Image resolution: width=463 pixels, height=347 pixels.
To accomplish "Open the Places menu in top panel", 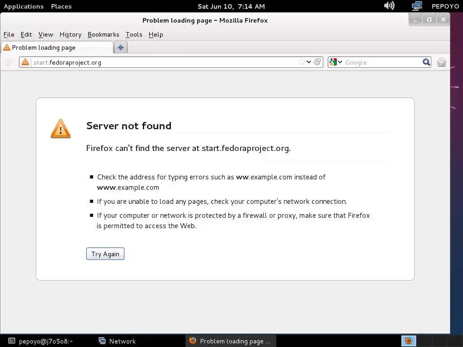I will pyautogui.click(x=61, y=6).
